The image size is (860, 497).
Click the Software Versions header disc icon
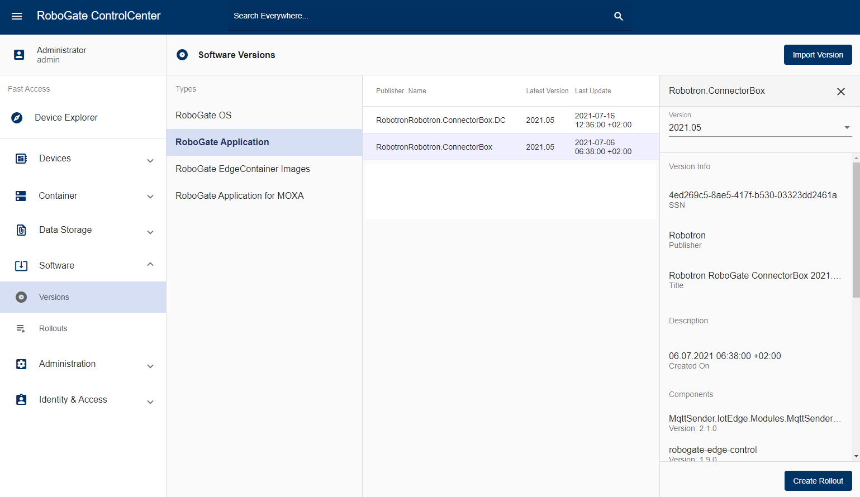182,55
